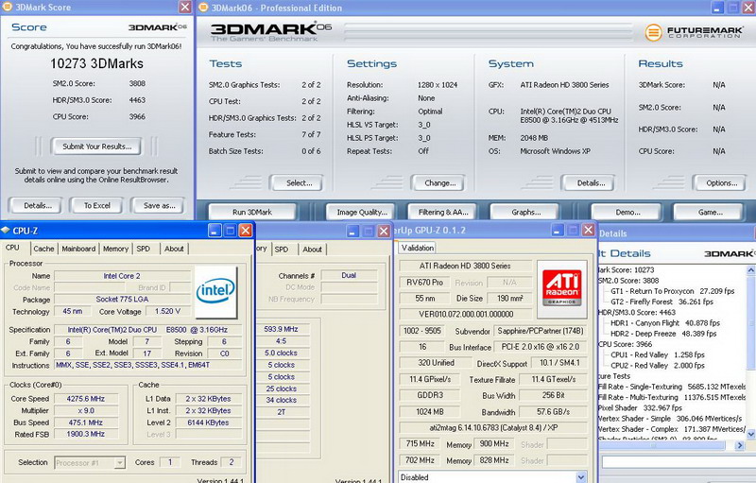Open Filtering & AA settings
The height and width of the screenshot is (483, 756).
pyautogui.click(x=443, y=212)
